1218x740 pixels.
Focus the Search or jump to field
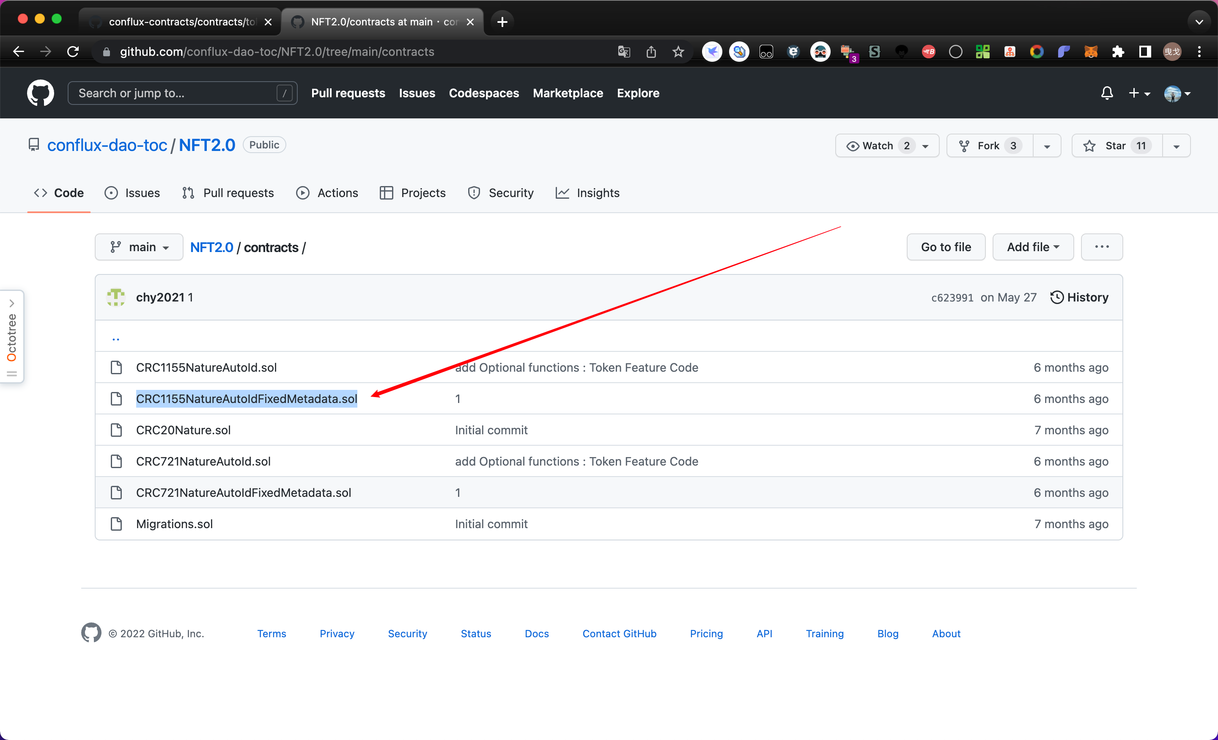[176, 93]
